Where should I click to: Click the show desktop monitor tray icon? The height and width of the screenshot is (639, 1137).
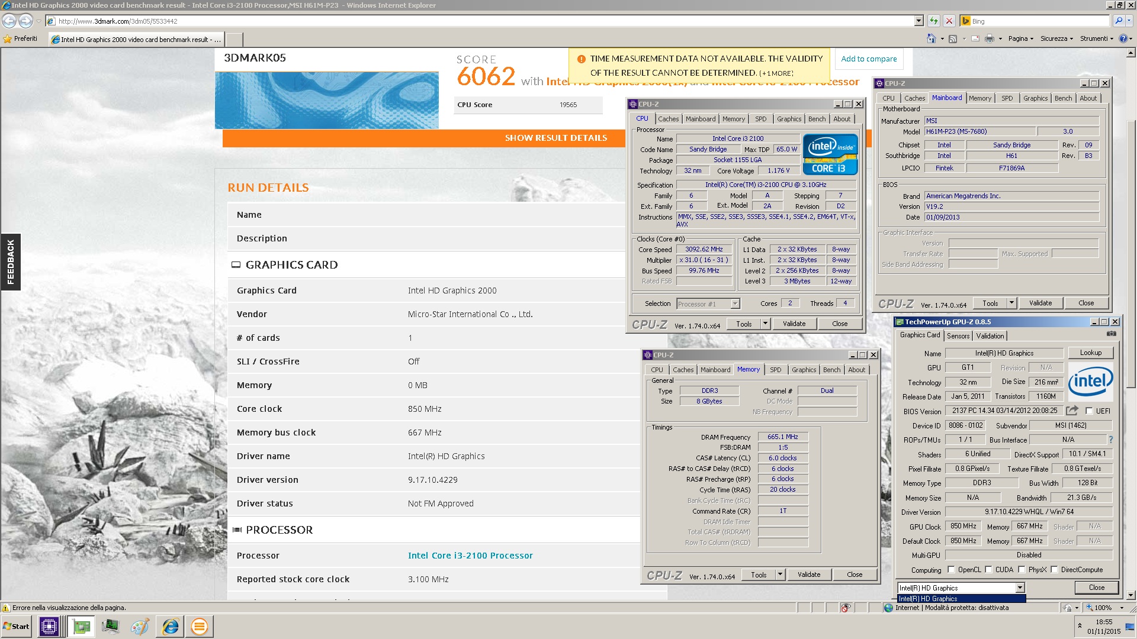[x=1129, y=627]
